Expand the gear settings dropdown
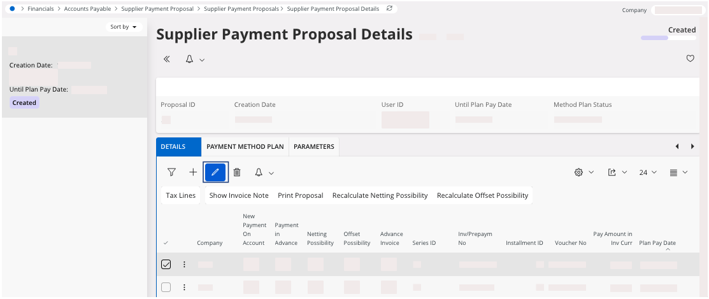709x299 pixels. (584, 172)
